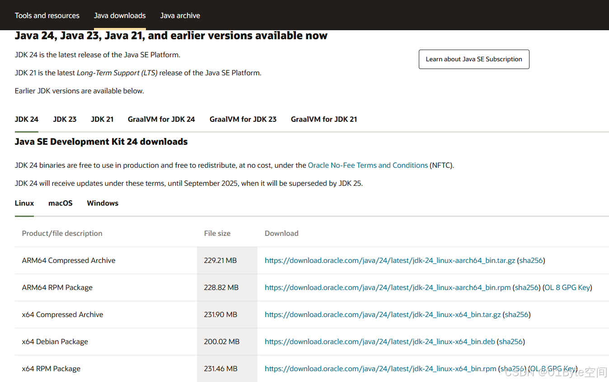Switch to the JDK 21 tab
The width and height of the screenshot is (609, 382).
pyautogui.click(x=102, y=119)
